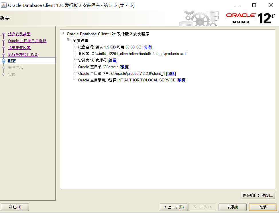Click the Java installer icon in title bar
The height and width of the screenshot is (213, 279).
(x=3, y=5)
